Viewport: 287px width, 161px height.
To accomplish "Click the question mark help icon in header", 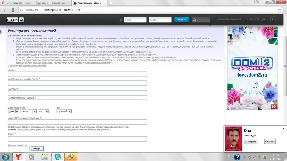I will 273,20.
